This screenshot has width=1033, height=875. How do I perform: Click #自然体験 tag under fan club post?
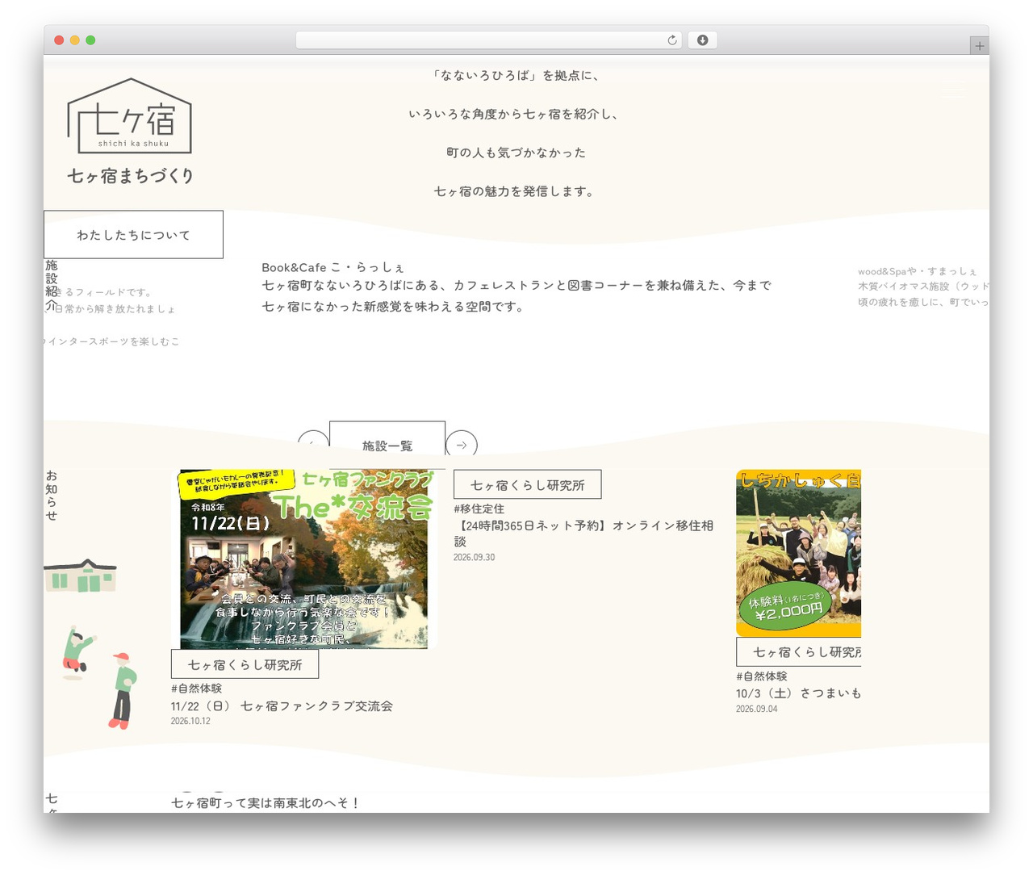196,689
